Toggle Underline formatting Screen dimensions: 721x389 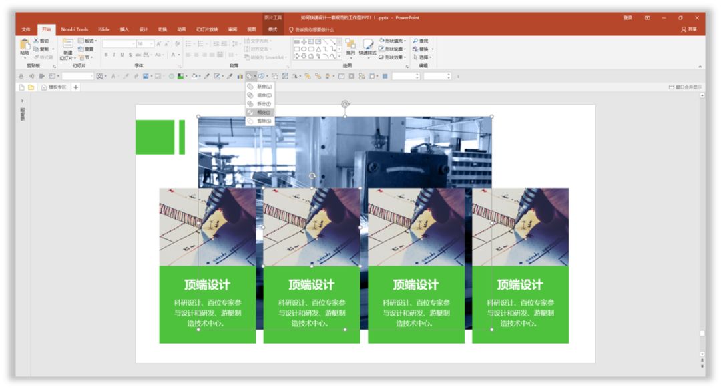(x=122, y=55)
